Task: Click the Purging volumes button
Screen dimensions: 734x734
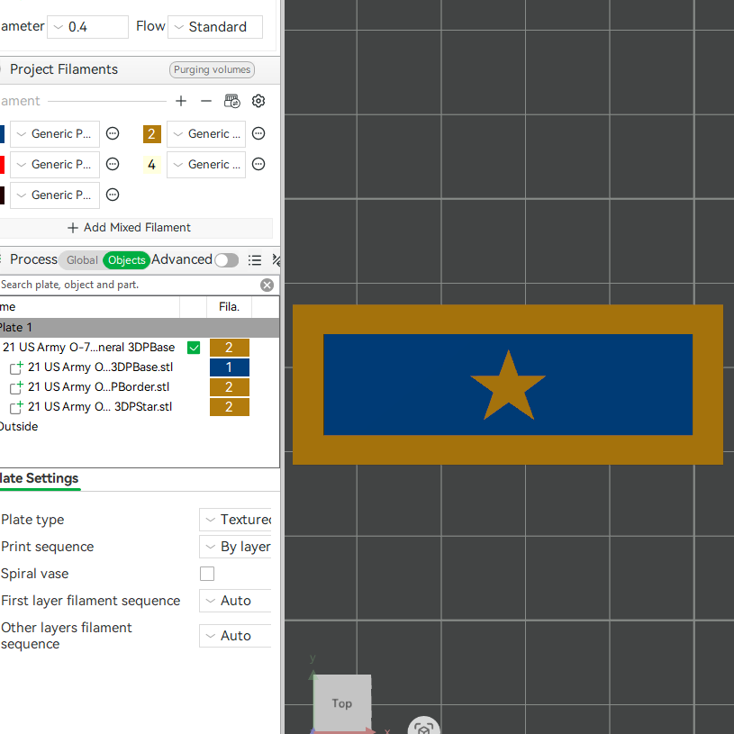Action: pos(212,69)
